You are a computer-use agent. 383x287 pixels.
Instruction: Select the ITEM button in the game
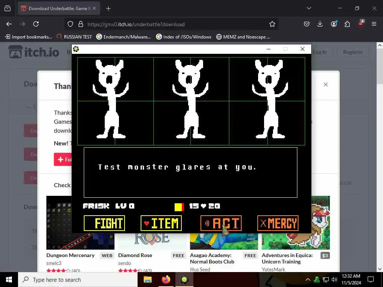(161, 223)
